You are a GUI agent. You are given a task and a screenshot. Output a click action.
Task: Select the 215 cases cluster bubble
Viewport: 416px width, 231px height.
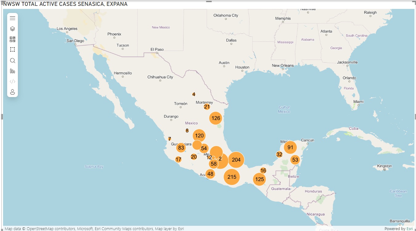[x=232, y=177]
